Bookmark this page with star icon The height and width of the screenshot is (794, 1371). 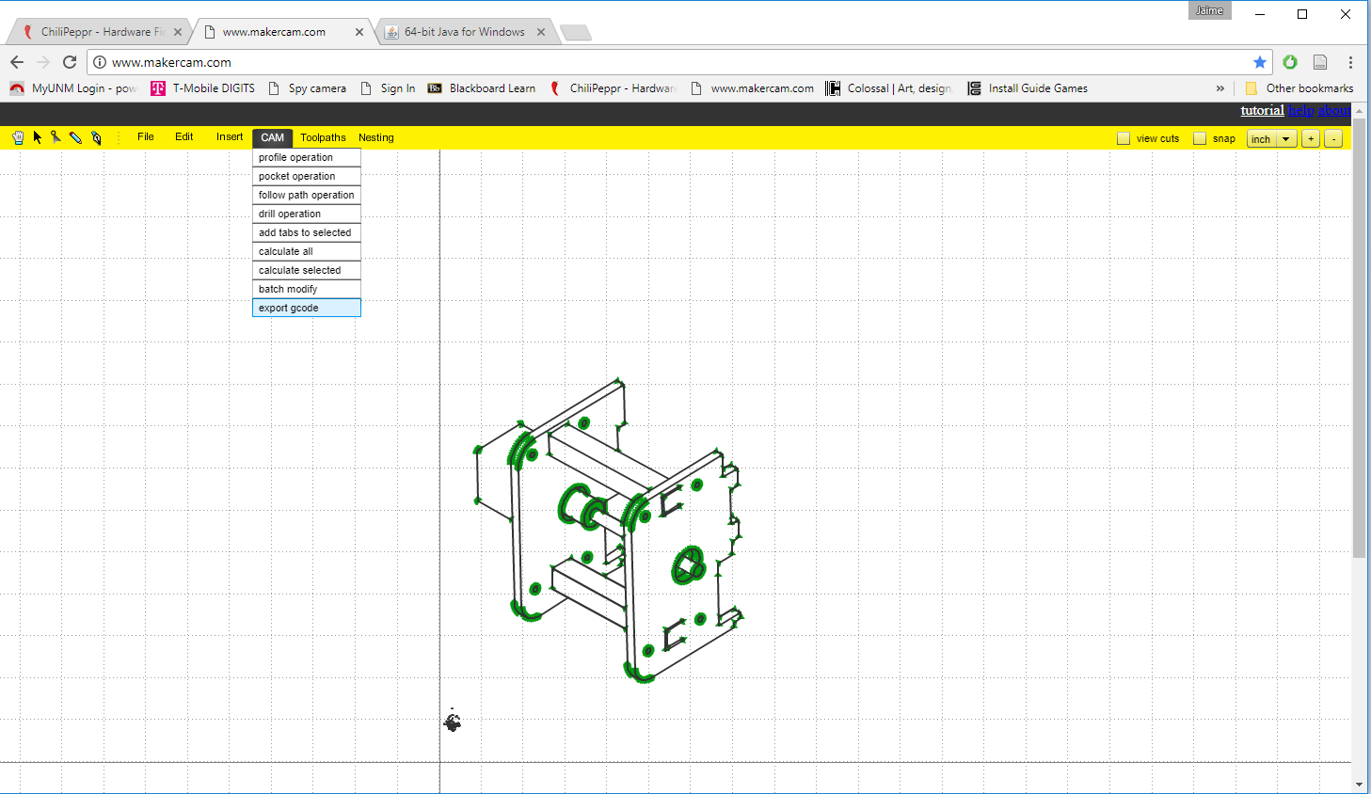[1260, 62]
